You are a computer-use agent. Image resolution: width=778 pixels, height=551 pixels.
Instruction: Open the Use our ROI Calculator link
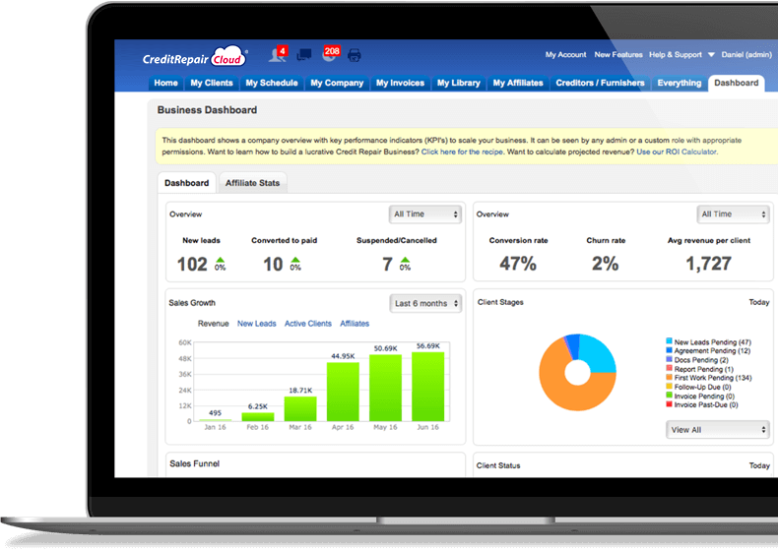click(x=677, y=153)
